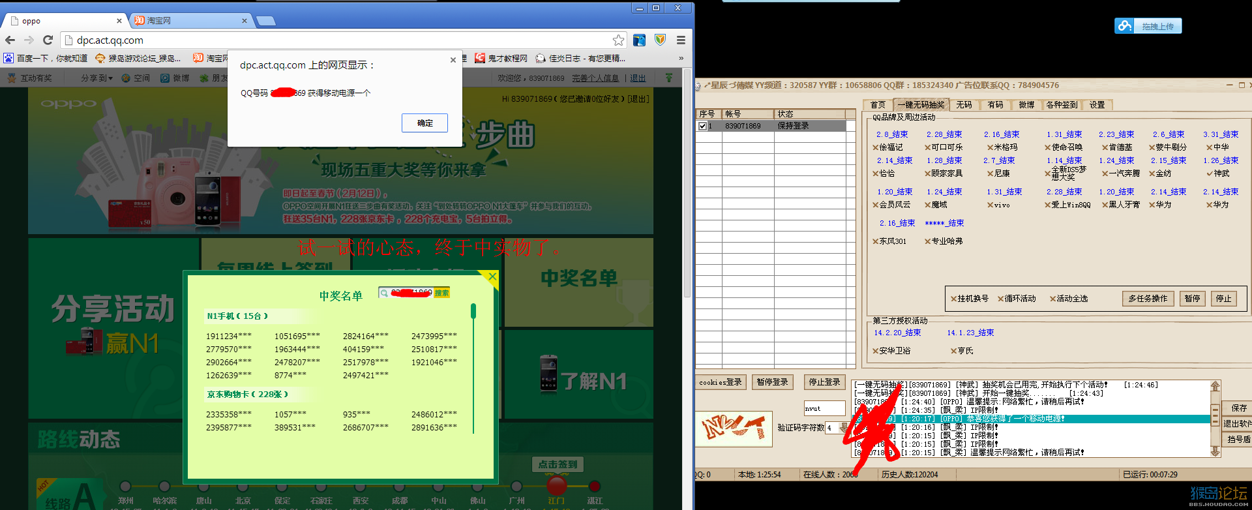Uncheck account 839071869 row checkbox
This screenshot has height=510, width=1252.
click(702, 126)
